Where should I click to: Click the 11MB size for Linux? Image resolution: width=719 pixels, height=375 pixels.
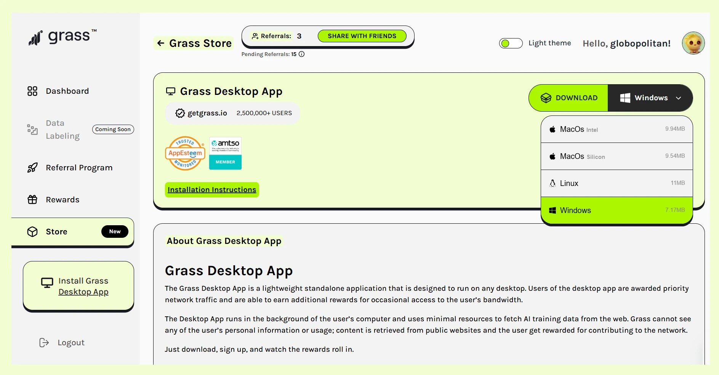point(678,183)
